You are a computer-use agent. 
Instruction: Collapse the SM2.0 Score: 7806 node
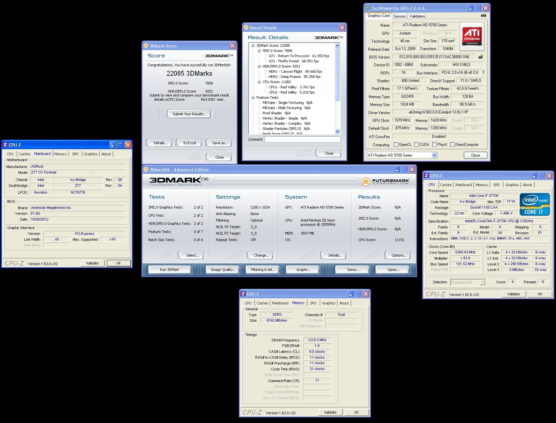259,51
